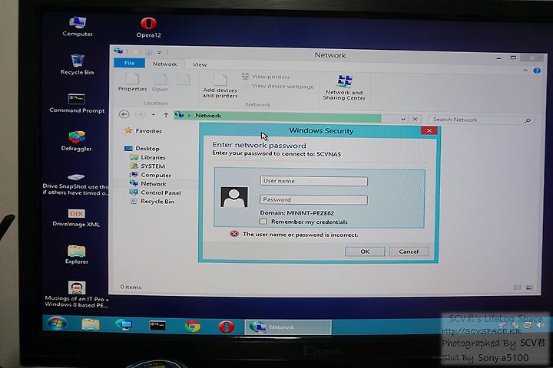Stop loading with the address bar X
Viewport: 553px width, 368px height.
(415, 119)
